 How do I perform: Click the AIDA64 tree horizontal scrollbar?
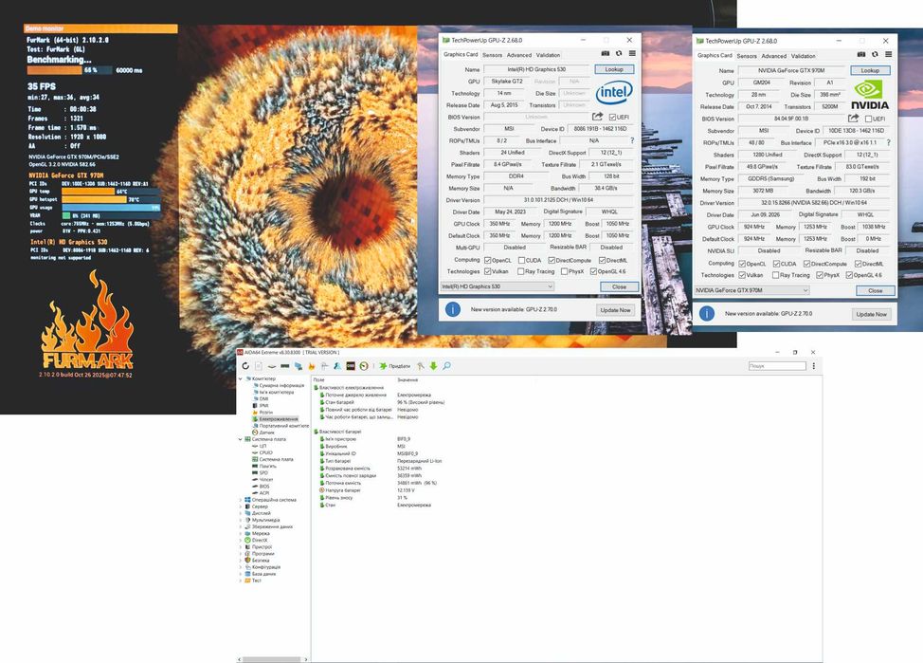coord(272,659)
